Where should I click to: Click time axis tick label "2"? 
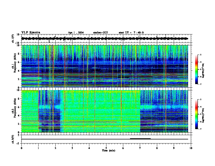(55, 148)
